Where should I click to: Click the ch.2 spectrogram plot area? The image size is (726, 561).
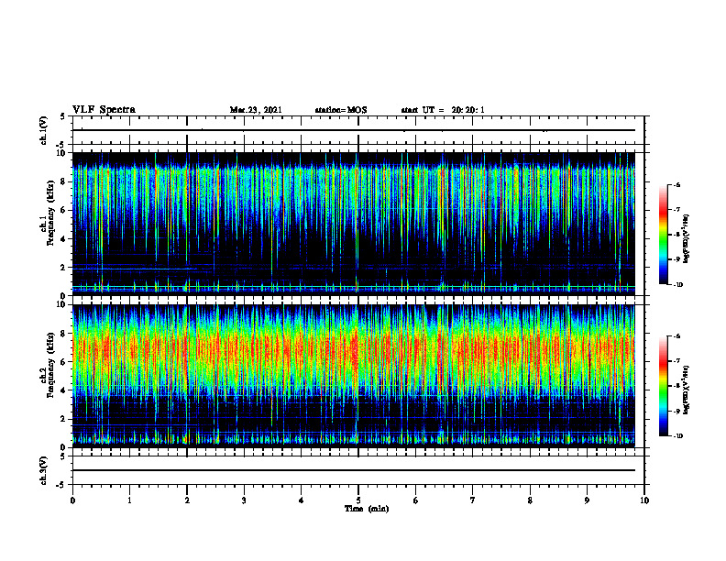354,376
